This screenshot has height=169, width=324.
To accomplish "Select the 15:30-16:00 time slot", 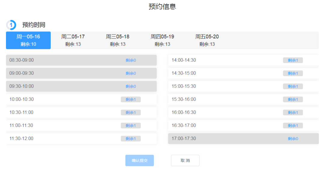I will (243, 99).
